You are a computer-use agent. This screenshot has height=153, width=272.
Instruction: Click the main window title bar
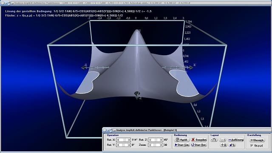click(136, 3)
